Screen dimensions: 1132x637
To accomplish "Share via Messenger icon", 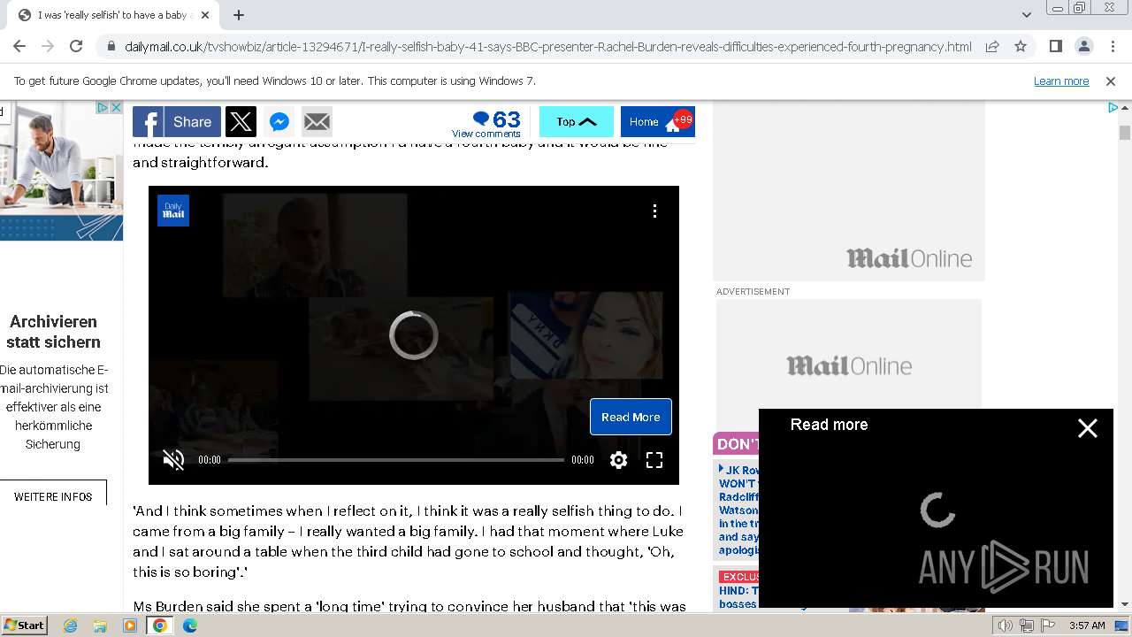I will (x=279, y=122).
